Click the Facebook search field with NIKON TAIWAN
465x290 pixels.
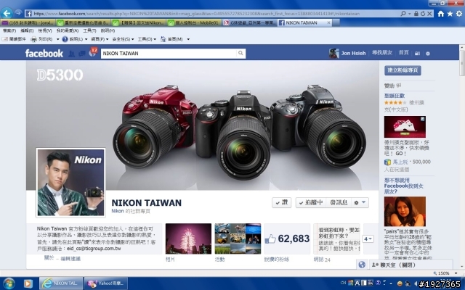point(169,53)
